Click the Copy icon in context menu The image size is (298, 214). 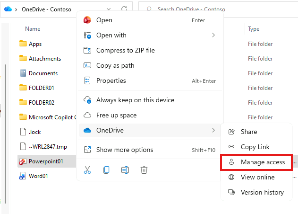click(106, 170)
